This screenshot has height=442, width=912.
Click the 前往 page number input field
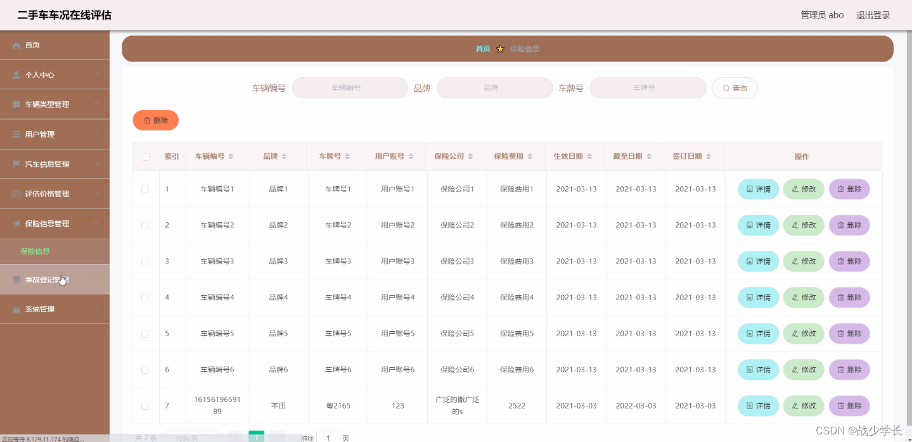tap(327, 437)
